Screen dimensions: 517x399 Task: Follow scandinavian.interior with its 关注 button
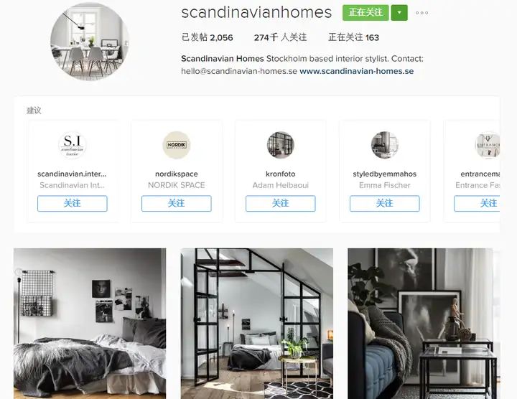point(73,203)
